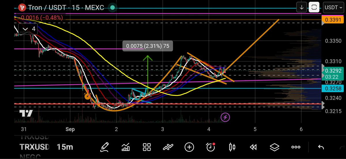
Task: Open the four-squares templates icon
Action: pos(147,147)
